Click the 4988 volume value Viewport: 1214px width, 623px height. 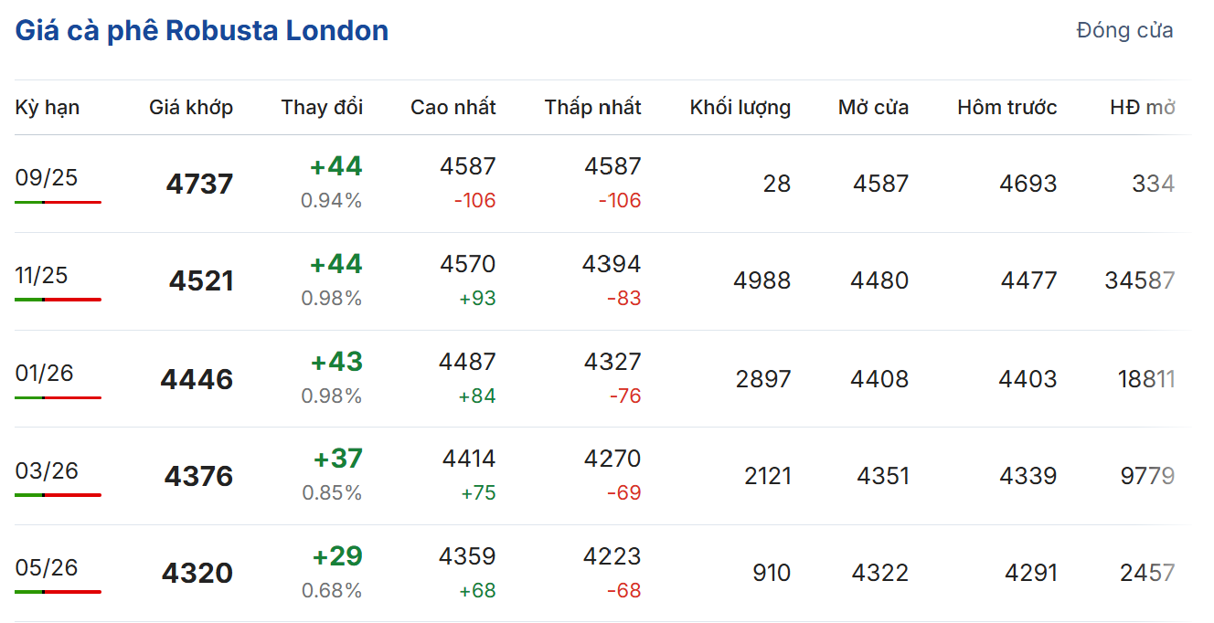point(761,280)
